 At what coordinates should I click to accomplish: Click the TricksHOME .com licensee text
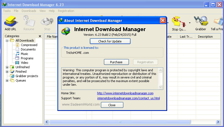[x=77, y=53]
